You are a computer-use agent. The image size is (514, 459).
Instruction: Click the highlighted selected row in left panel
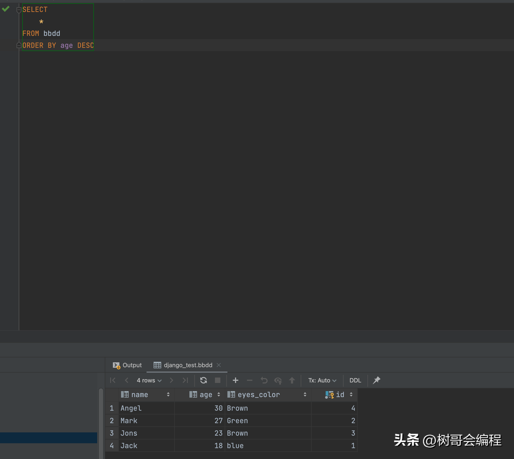point(49,438)
